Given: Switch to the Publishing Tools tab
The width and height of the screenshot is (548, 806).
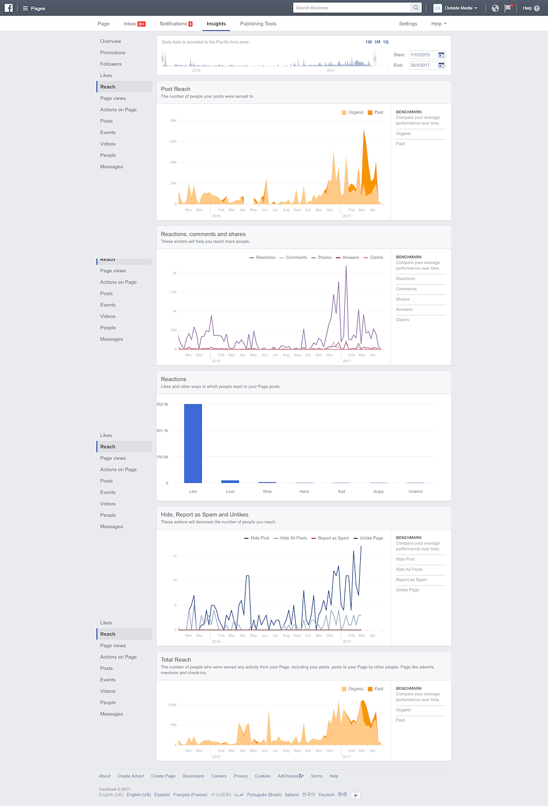Looking at the screenshot, I should (258, 24).
